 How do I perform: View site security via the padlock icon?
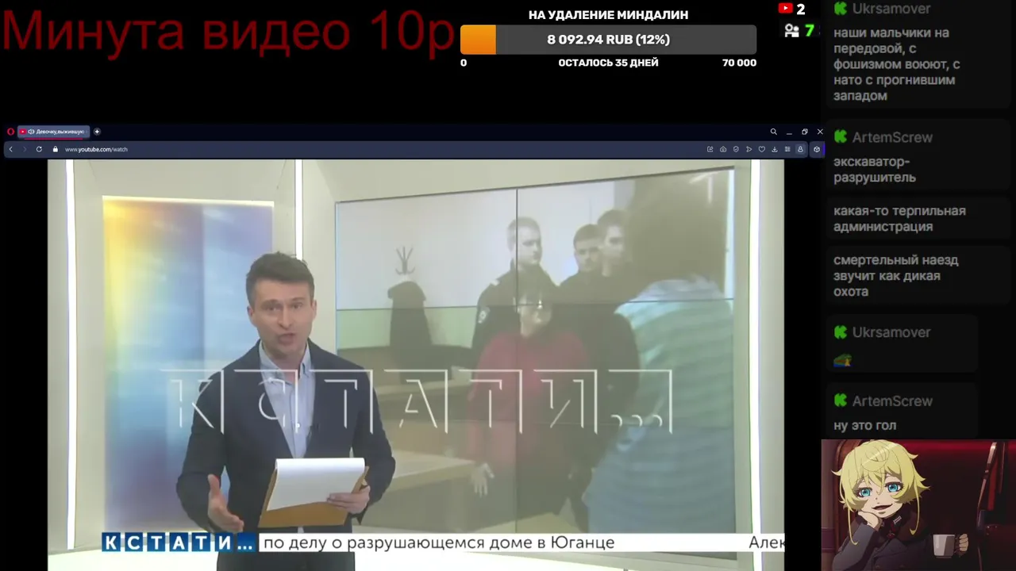click(x=56, y=149)
